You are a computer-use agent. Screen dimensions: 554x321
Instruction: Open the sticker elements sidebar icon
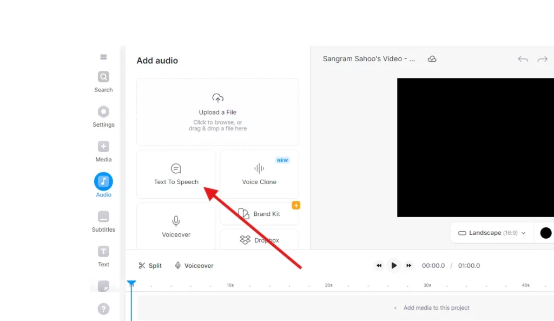[x=103, y=286]
